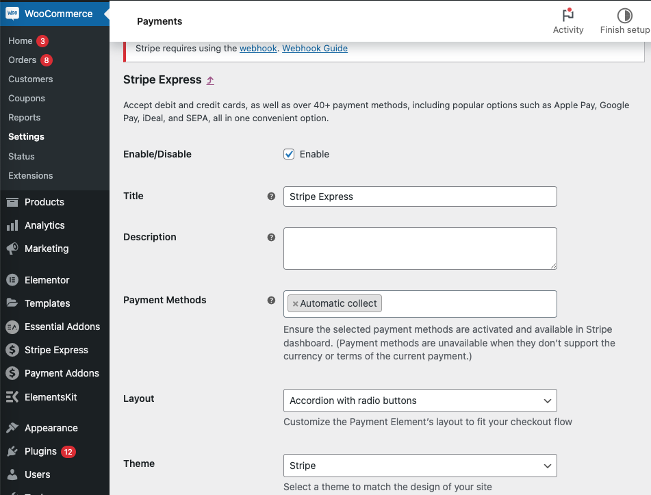Open the Payment Addons menu label
The image size is (651, 495).
click(62, 373)
